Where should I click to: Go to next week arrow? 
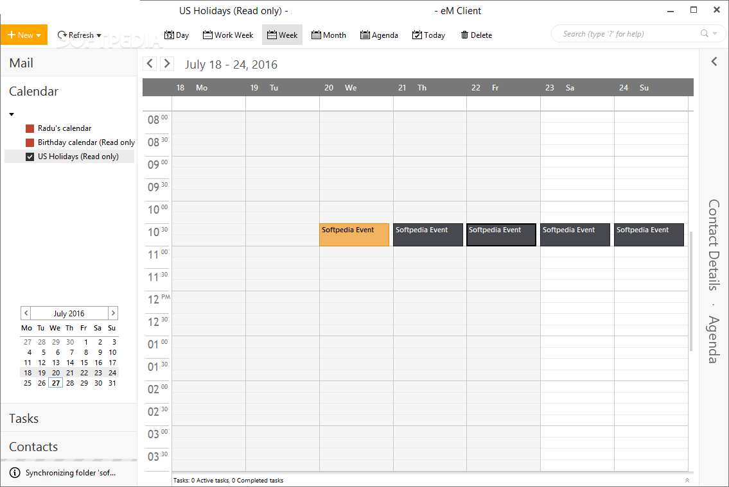click(x=167, y=63)
